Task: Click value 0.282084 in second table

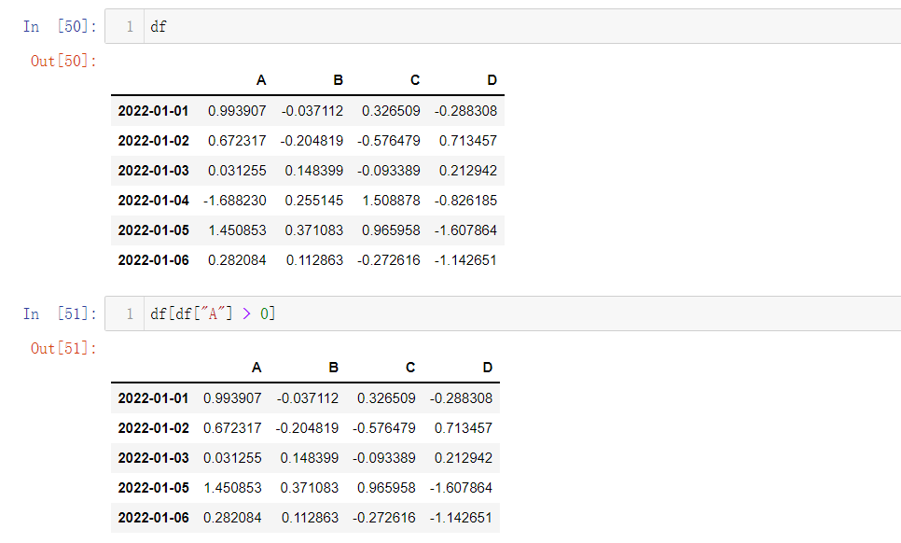Action: tap(233, 518)
